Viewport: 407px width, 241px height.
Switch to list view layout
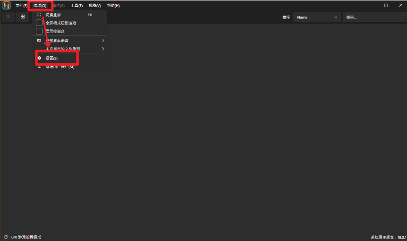8,17
